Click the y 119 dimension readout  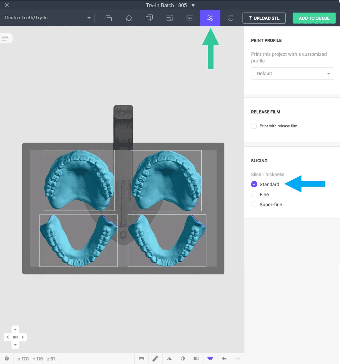38,359
